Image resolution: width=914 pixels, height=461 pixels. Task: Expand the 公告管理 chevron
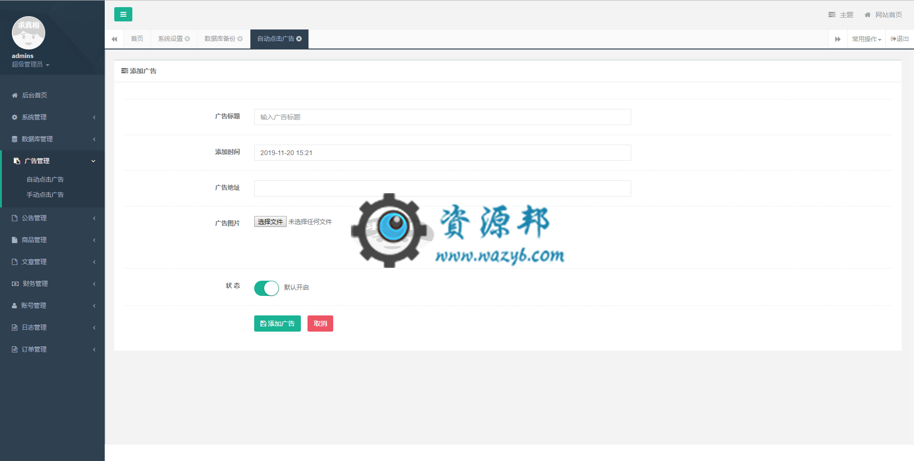94,218
